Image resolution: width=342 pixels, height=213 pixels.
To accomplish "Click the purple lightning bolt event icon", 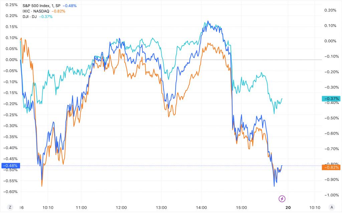I will pyautogui.click(x=282, y=199).
